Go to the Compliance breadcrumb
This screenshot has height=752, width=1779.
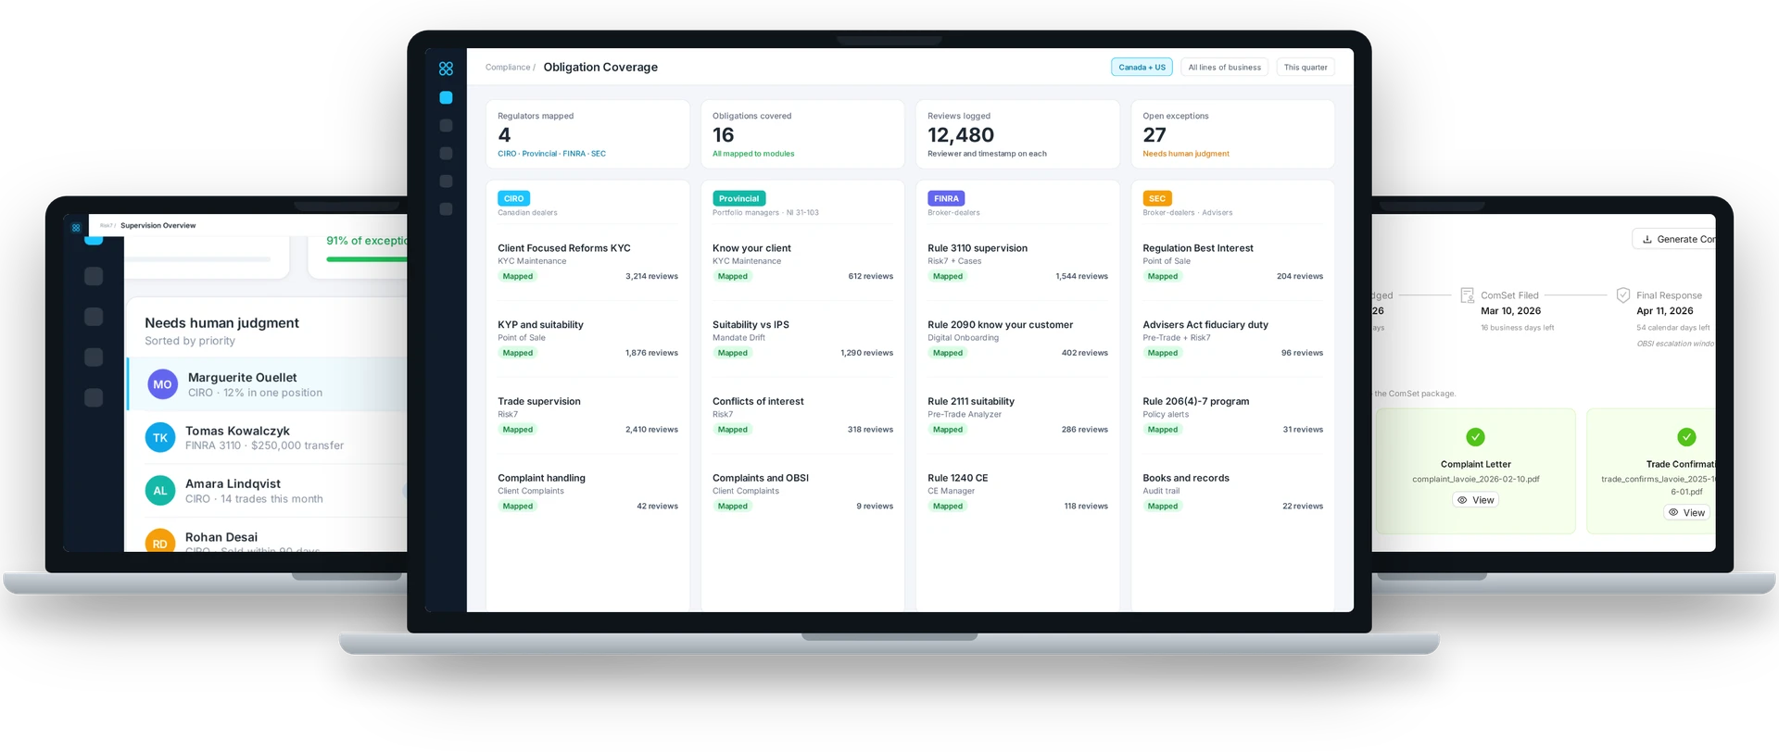[x=508, y=68]
